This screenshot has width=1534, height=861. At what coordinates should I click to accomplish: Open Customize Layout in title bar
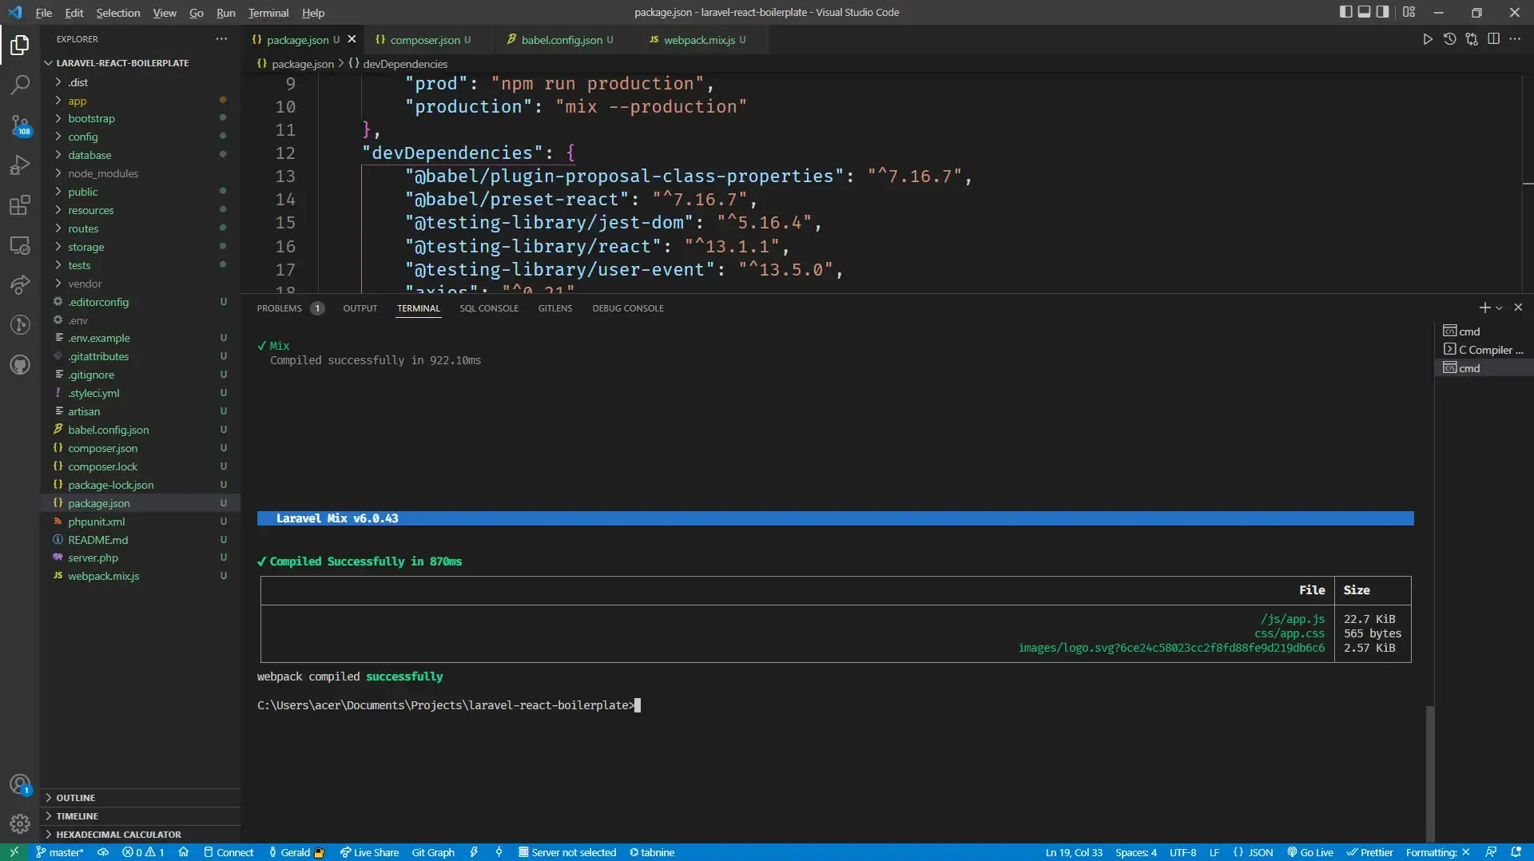(x=1409, y=12)
